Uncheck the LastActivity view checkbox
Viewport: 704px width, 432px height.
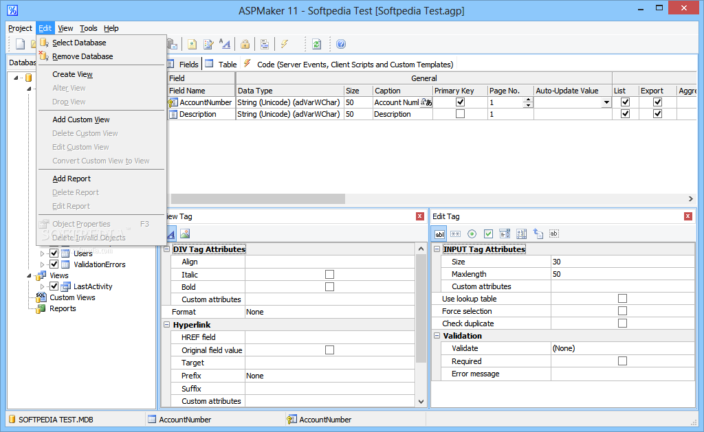point(54,286)
